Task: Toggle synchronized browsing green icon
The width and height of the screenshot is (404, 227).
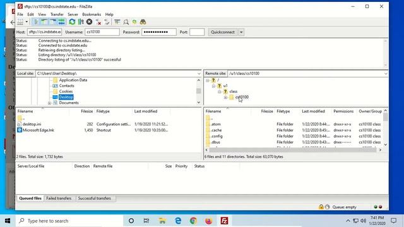Action: click(134, 22)
